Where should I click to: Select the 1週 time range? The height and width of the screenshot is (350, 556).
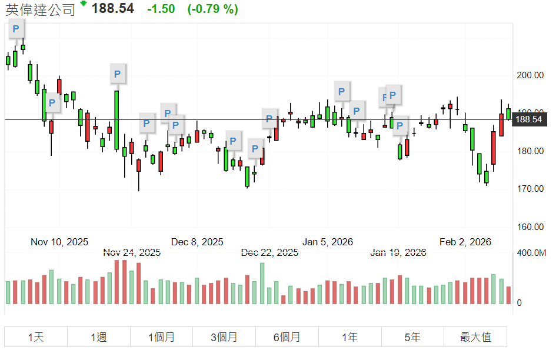point(99,337)
